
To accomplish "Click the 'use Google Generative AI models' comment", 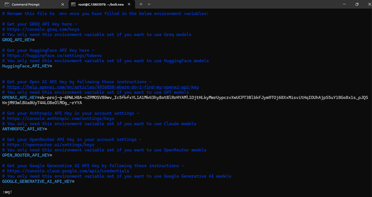I will pos(116,176).
